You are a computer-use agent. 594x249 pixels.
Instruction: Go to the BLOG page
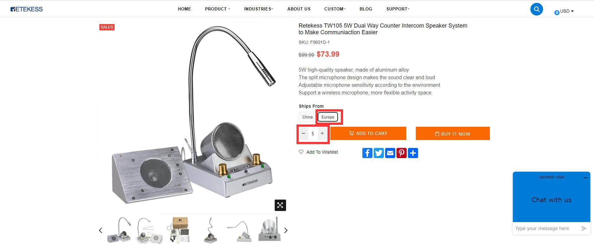pyautogui.click(x=366, y=9)
